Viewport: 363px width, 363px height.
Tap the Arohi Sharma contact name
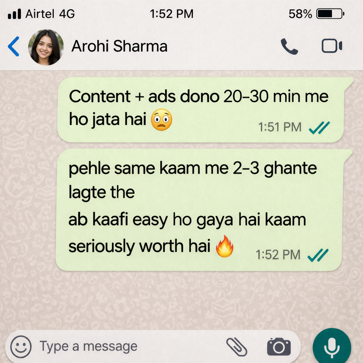(119, 46)
